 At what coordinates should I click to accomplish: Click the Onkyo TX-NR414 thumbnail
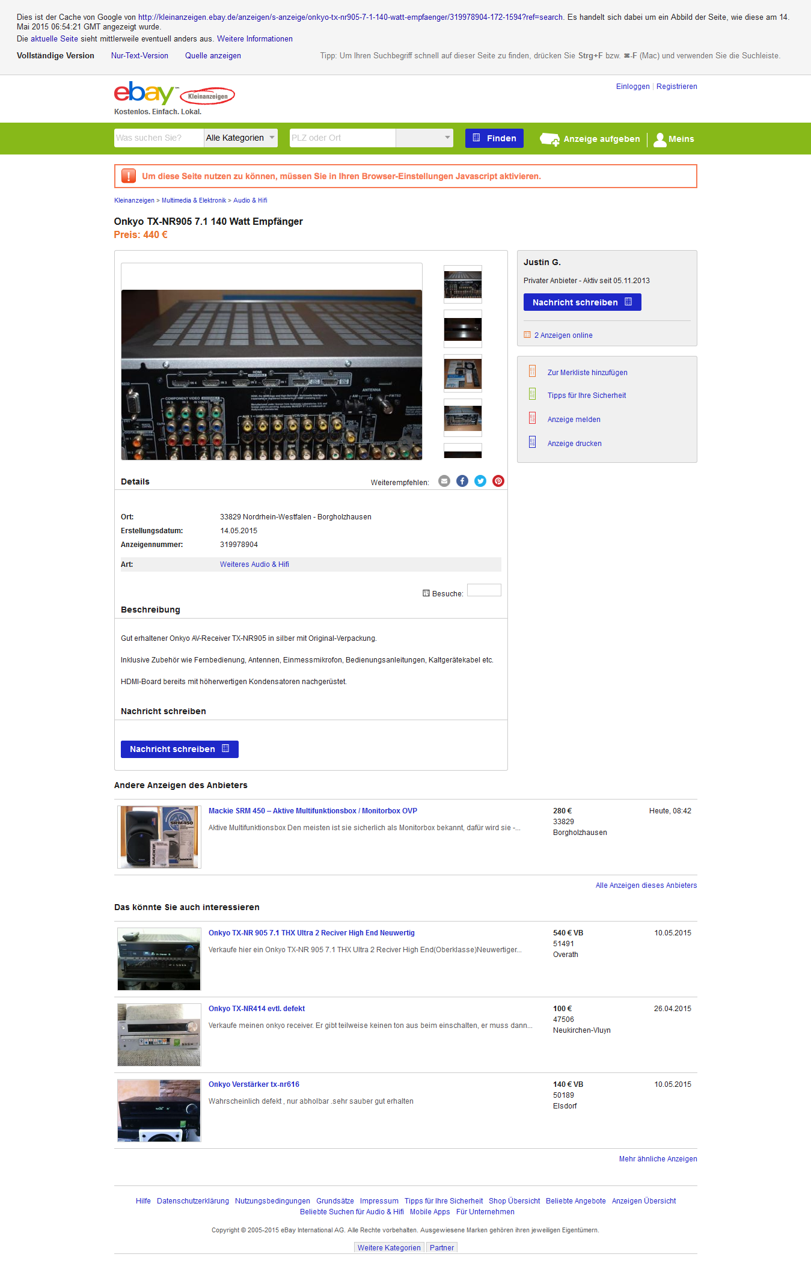[159, 1035]
